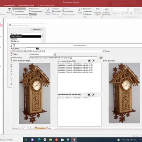Select Messina in the category list
Screen dimensions: 142x142
click(x=26, y=39)
